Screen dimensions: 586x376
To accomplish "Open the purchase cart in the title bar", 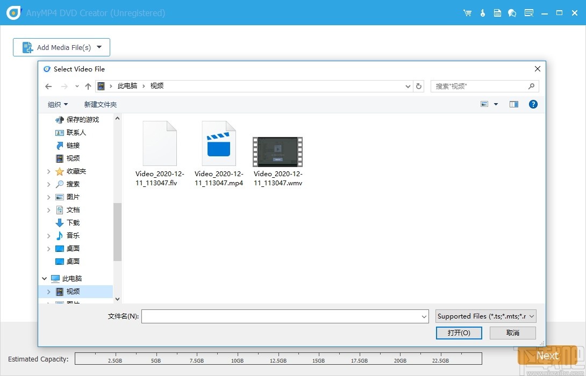I will point(467,12).
